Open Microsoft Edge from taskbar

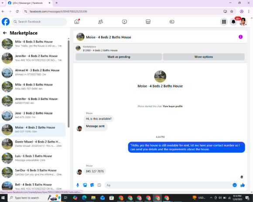[84, 198]
